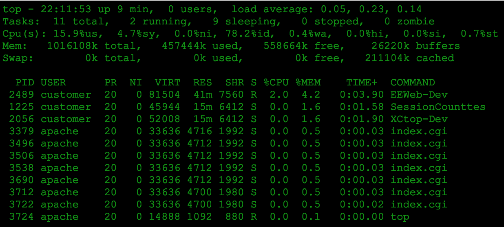
Task: Click the 'top' command in last row
Action: coord(400,216)
